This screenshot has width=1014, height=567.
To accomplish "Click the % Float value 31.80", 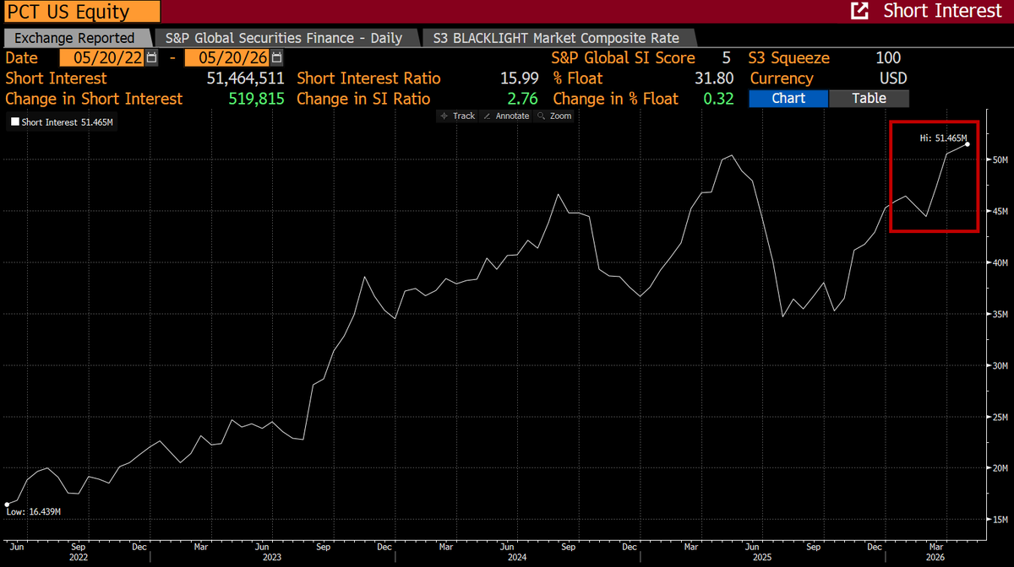I will tap(713, 78).
